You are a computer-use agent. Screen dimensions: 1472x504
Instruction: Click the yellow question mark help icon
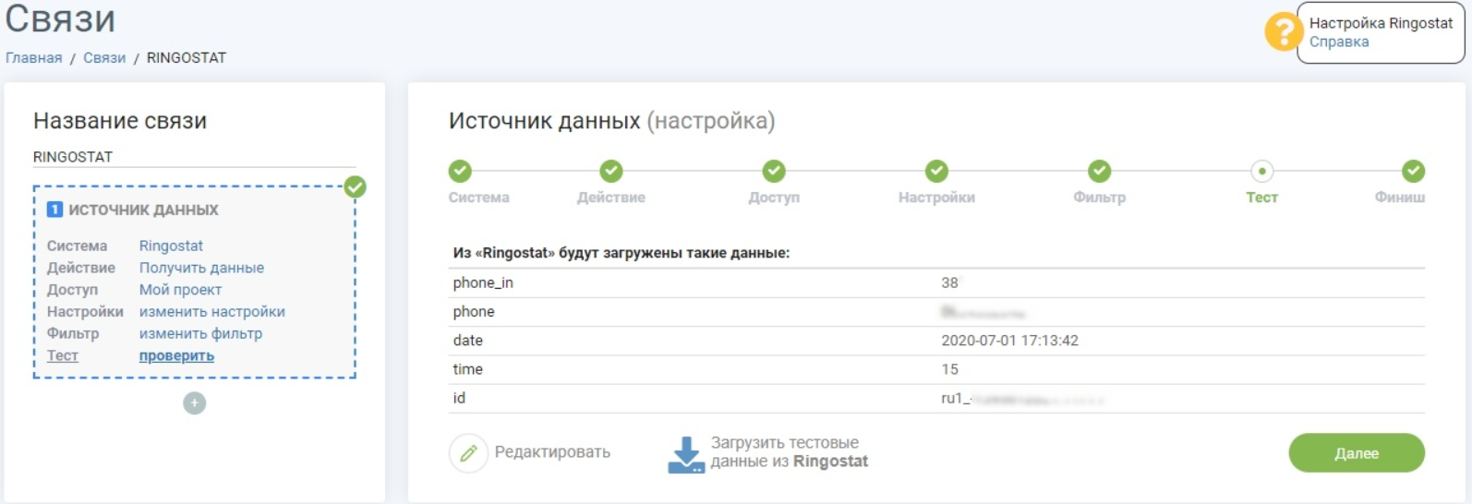(x=1283, y=32)
